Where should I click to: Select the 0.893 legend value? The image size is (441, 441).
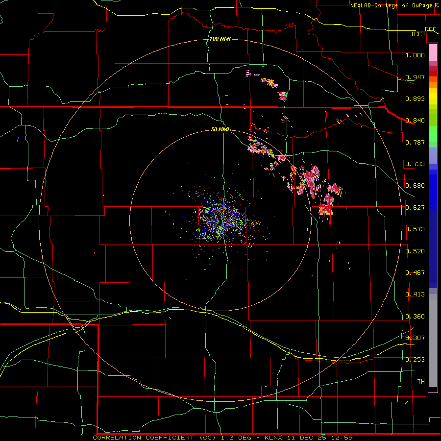click(x=415, y=98)
